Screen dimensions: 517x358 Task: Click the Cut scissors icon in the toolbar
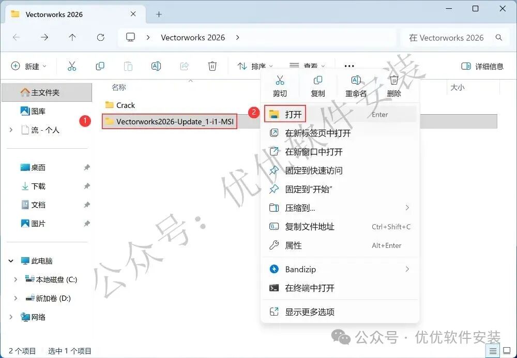pos(71,66)
